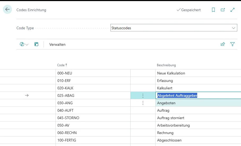
Task: Open page in new window icon
Action: coord(223,10)
